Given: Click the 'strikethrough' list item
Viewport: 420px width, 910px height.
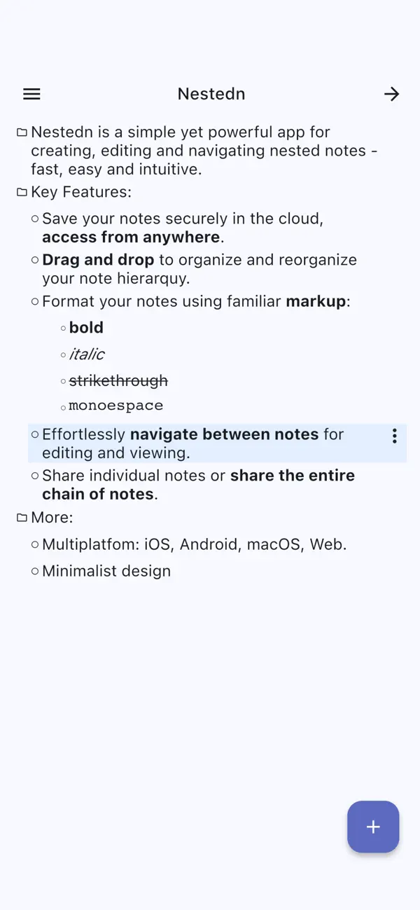Looking at the screenshot, I should tap(118, 380).
